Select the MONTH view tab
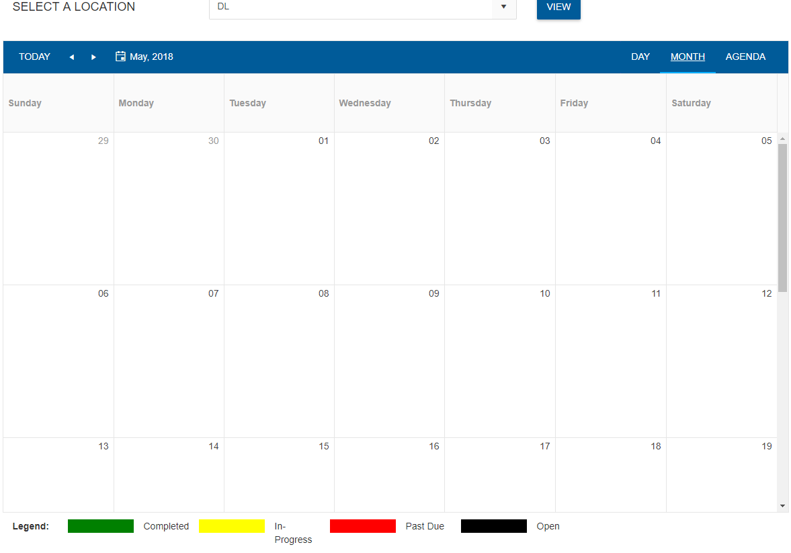 [x=688, y=57]
